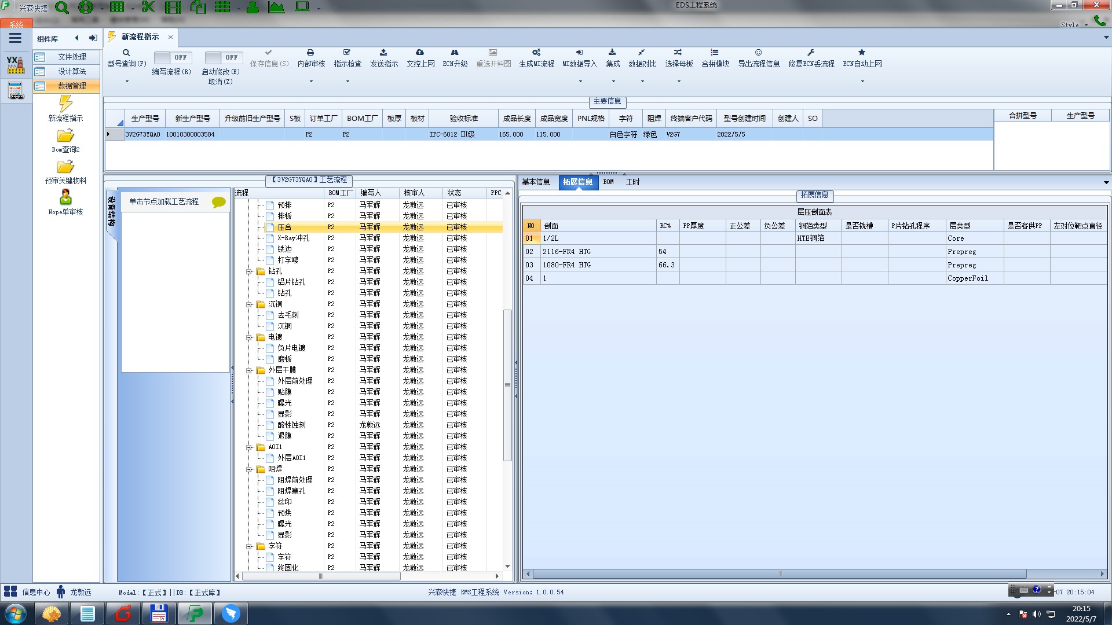Collapse the 钻孔 tree folder
Screen dimensions: 1112x625
pos(249,271)
